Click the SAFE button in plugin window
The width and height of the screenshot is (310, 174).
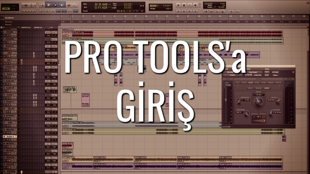click(267, 75)
